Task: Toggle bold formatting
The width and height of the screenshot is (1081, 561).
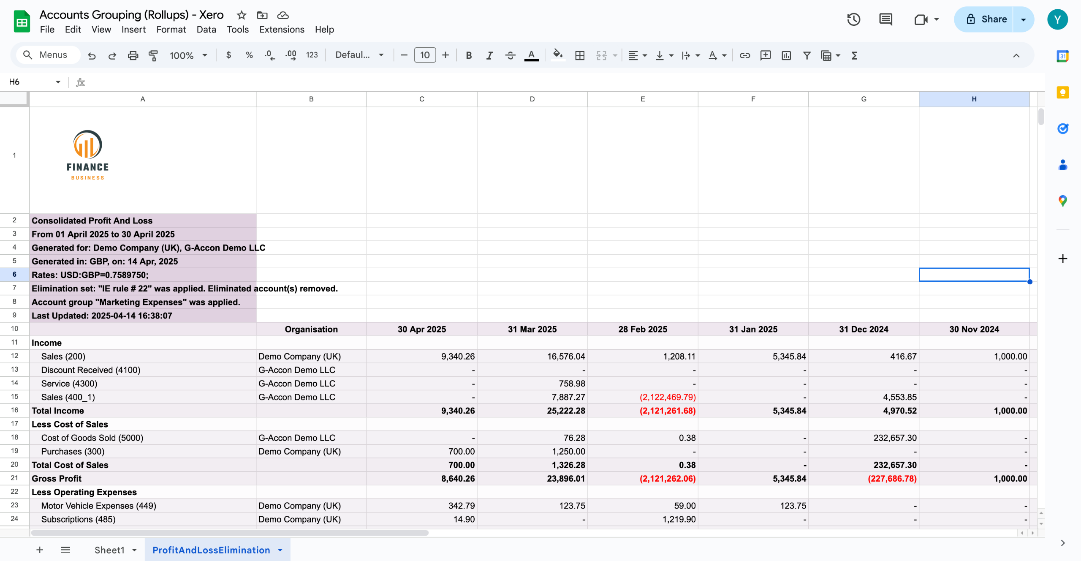Action: click(468, 55)
